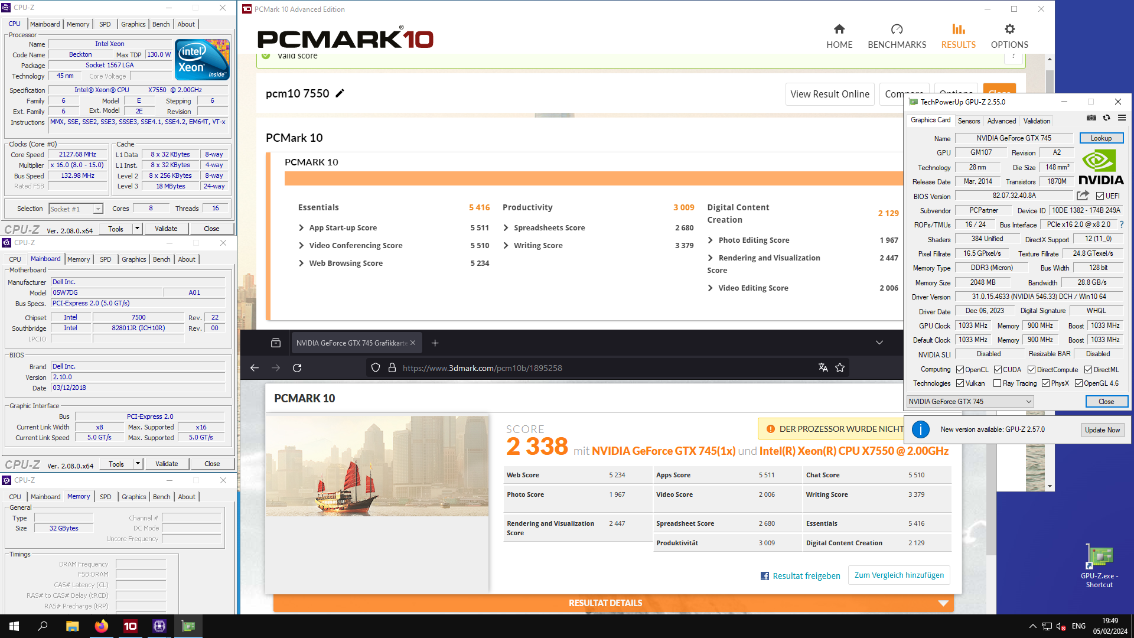
Task: Open GPU-Z hamburger menu icon
Action: click(x=1122, y=118)
